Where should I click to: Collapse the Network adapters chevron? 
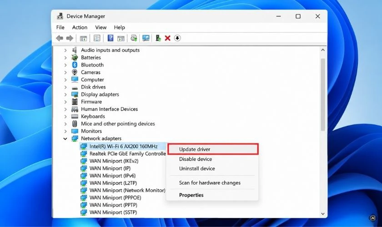click(x=65, y=138)
